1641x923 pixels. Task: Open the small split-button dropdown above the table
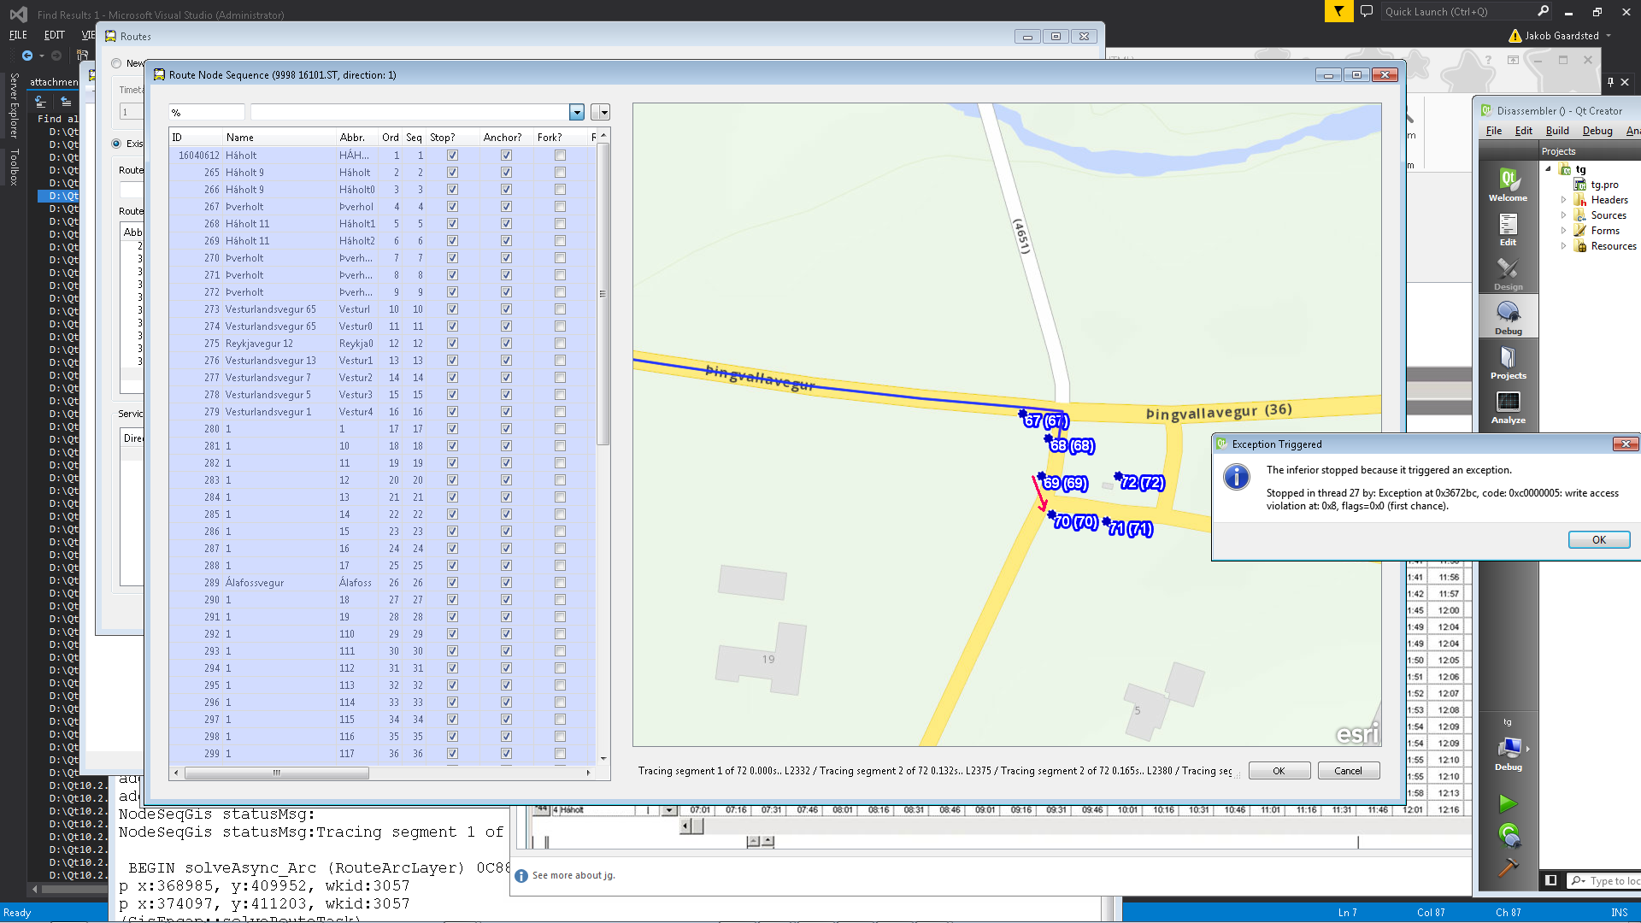click(x=601, y=113)
